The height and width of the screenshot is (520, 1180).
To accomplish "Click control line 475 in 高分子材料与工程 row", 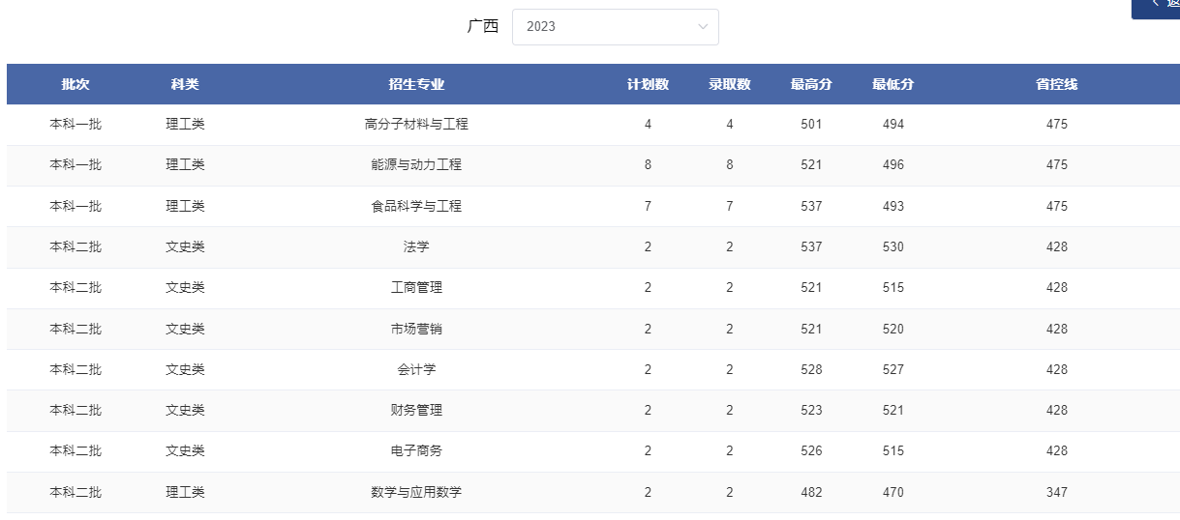I will [x=1057, y=125].
